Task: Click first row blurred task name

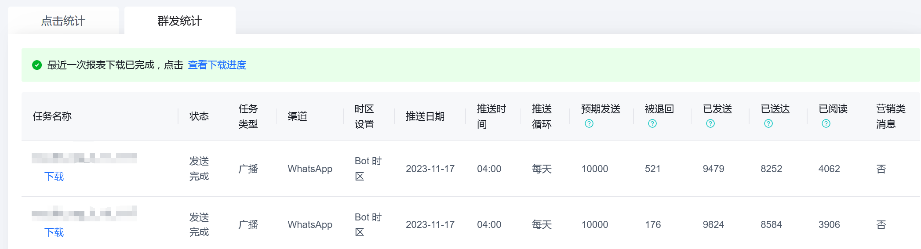Action: click(x=84, y=158)
